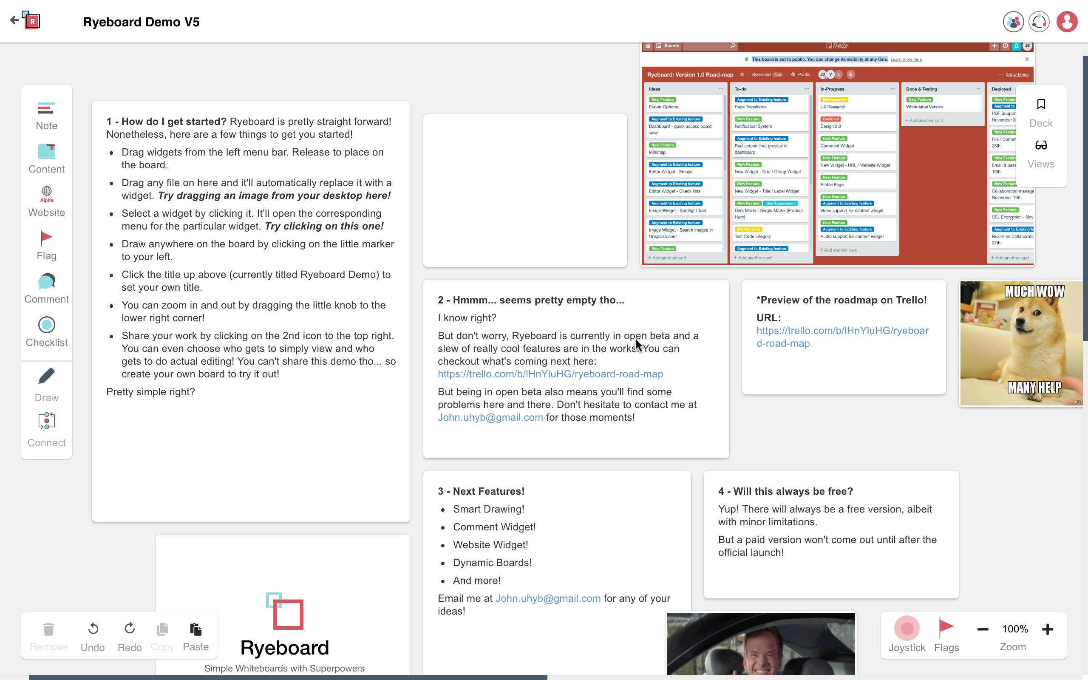
Task: Click the 'seems pretty empty tho' heading
Action: pyautogui.click(x=531, y=300)
